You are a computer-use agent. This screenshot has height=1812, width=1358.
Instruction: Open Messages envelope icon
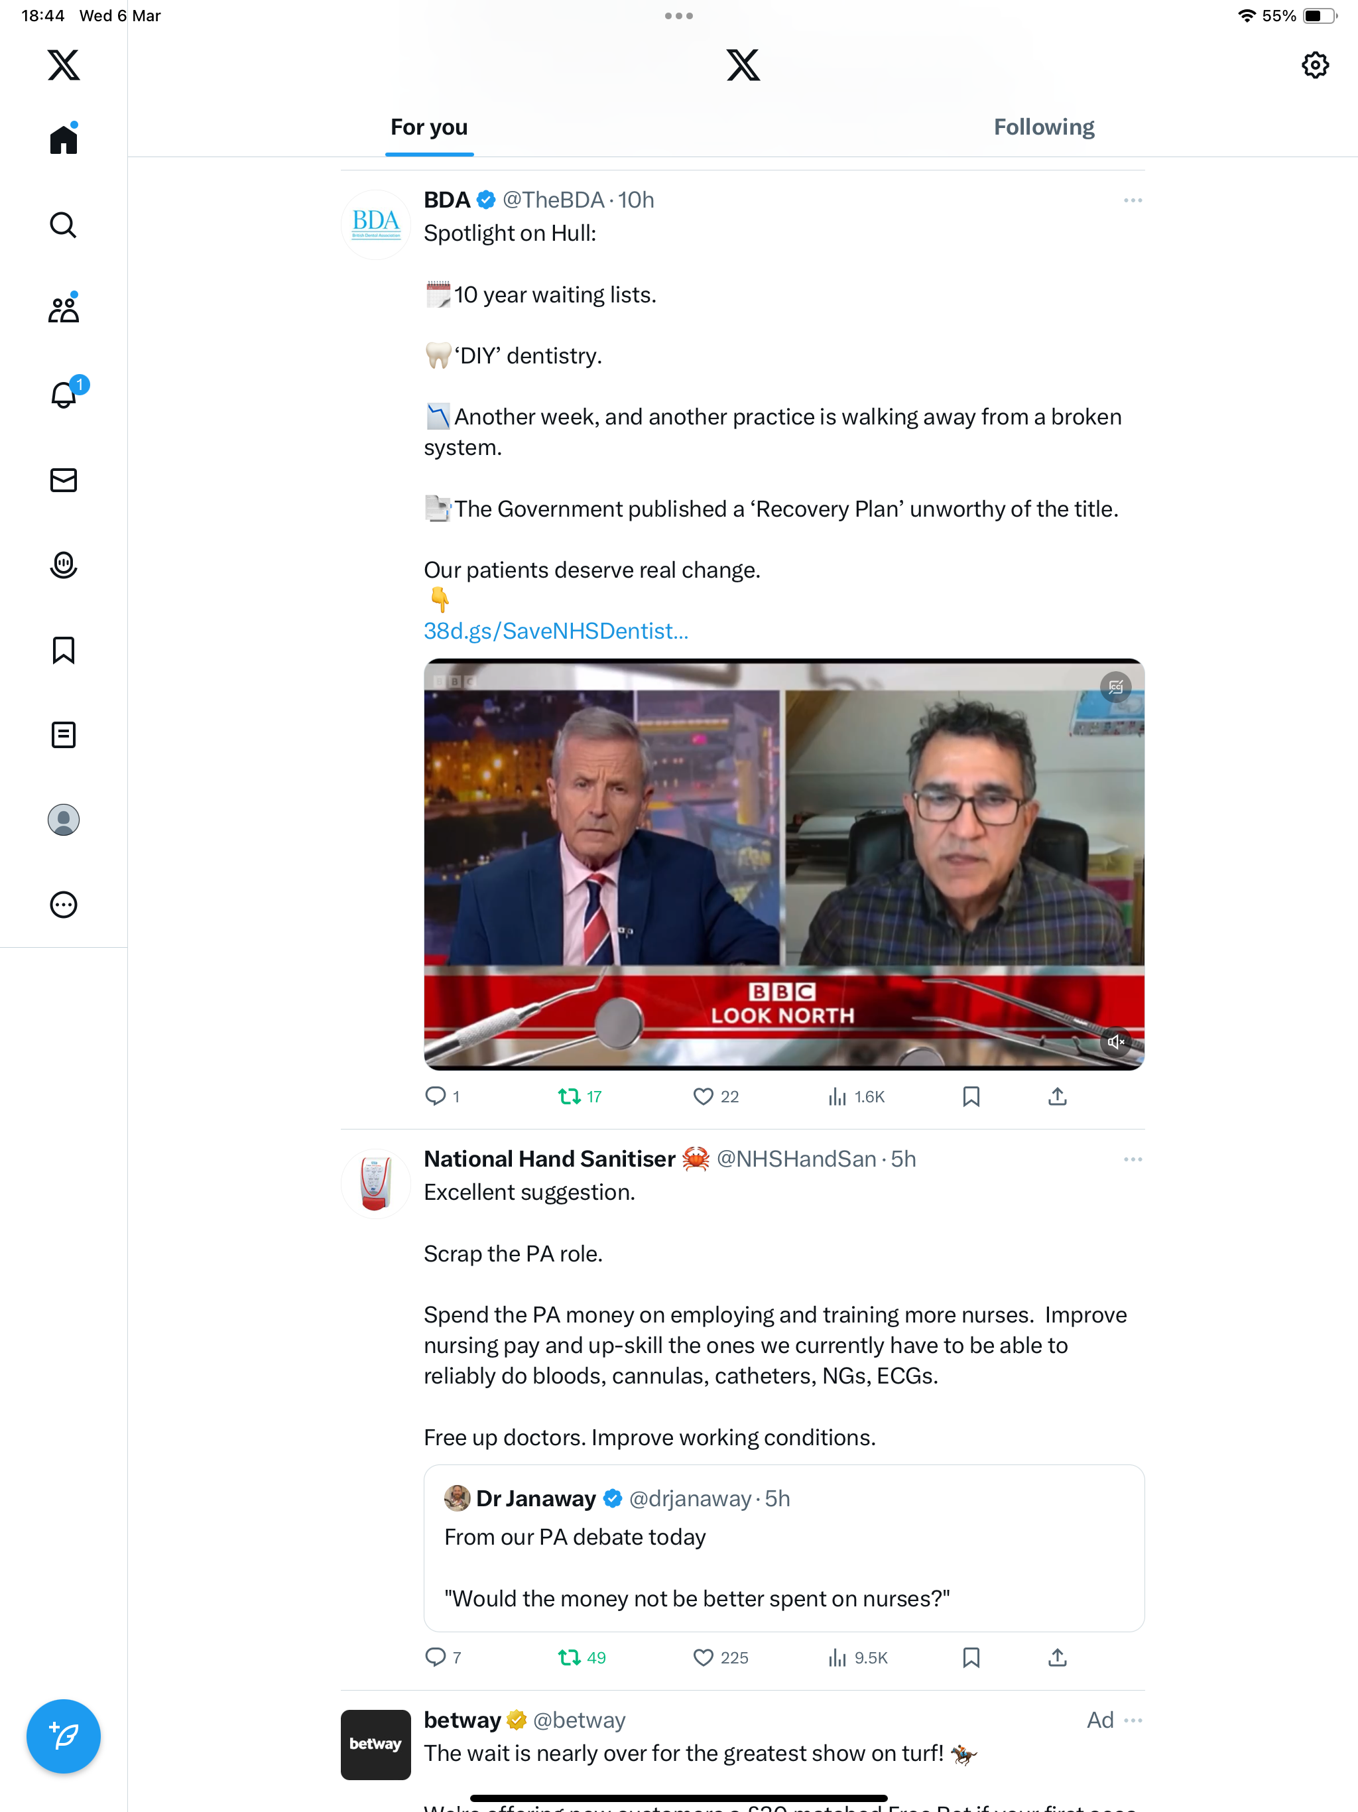[63, 480]
